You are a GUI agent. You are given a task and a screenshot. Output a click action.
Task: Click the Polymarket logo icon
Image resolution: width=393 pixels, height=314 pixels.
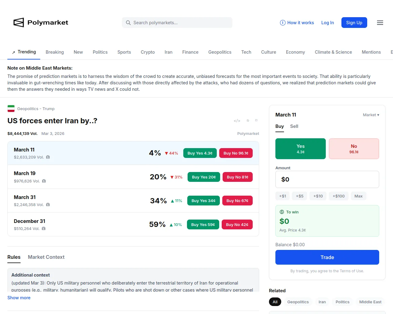(x=19, y=22)
